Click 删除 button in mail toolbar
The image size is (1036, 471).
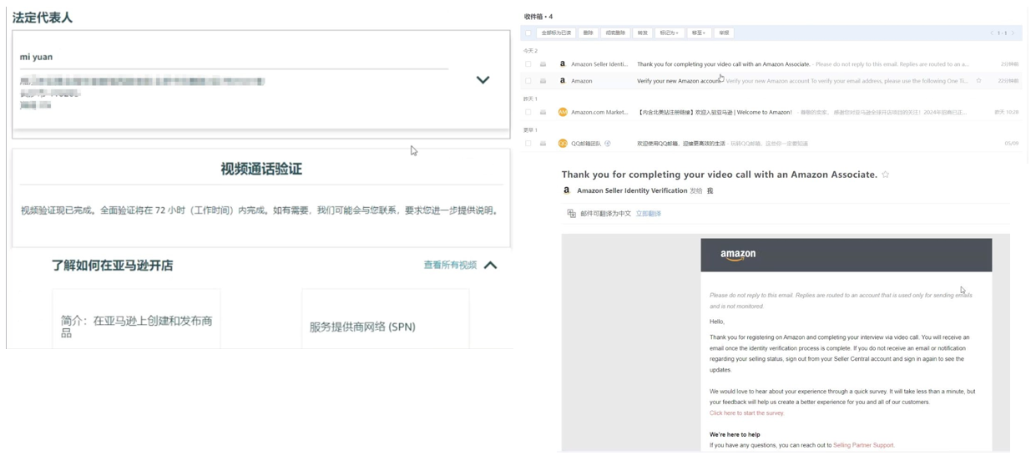589,33
